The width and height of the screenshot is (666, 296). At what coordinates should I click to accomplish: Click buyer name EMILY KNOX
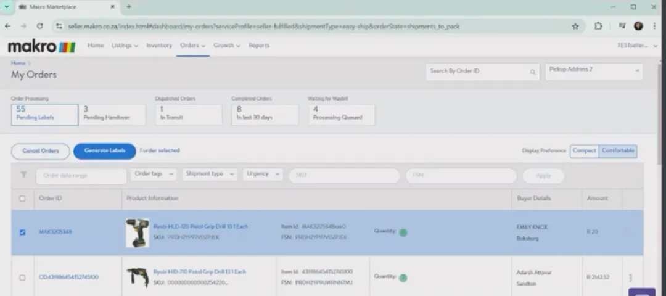532,227
